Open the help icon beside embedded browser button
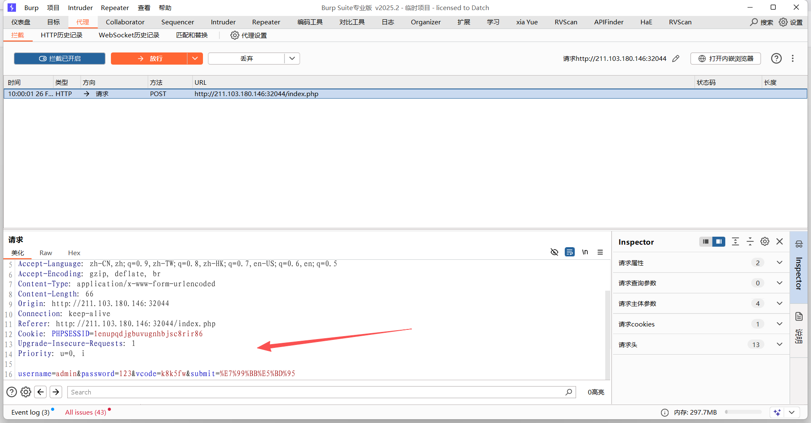This screenshot has width=811, height=423. 776,59
